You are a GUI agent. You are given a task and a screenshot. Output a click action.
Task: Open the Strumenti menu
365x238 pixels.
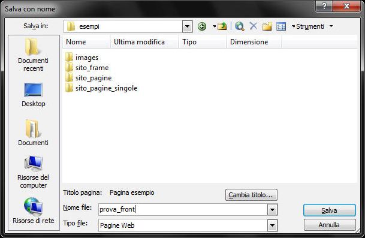[x=310, y=26]
